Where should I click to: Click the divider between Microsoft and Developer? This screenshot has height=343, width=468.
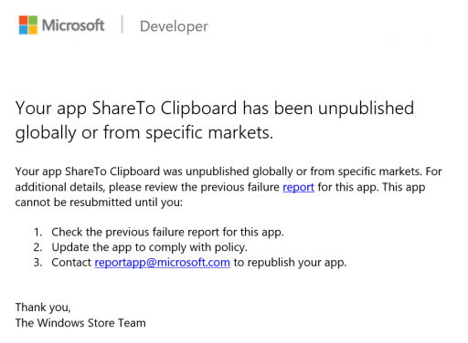(x=122, y=25)
